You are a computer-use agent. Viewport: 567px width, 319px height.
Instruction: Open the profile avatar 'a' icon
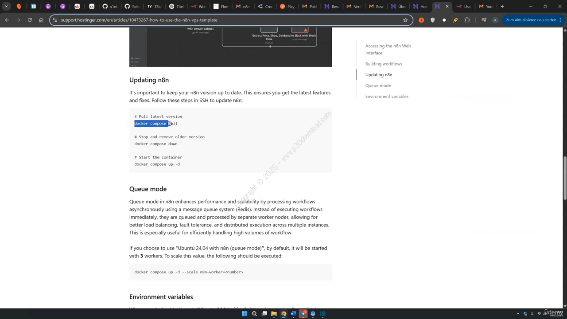click(495, 20)
